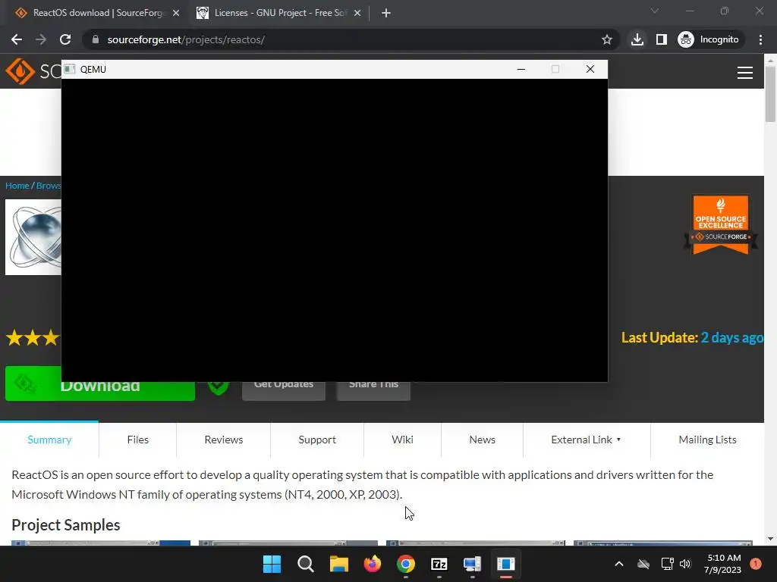Open the SourceForge hamburger menu

[745, 73]
